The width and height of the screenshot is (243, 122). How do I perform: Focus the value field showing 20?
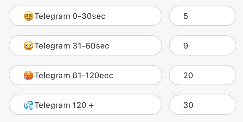202,75
